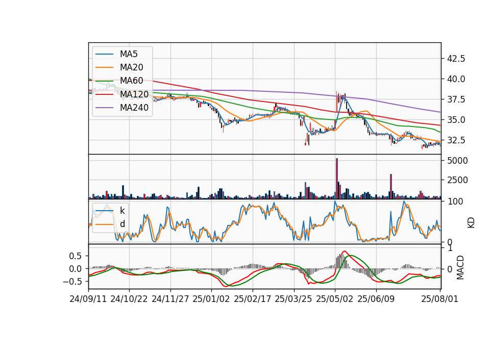
Task: Click the 25/08/01 date axis label
Action: [x=439, y=299]
